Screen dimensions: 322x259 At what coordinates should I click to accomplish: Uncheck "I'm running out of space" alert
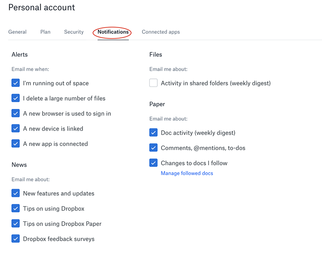[x=16, y=83]
